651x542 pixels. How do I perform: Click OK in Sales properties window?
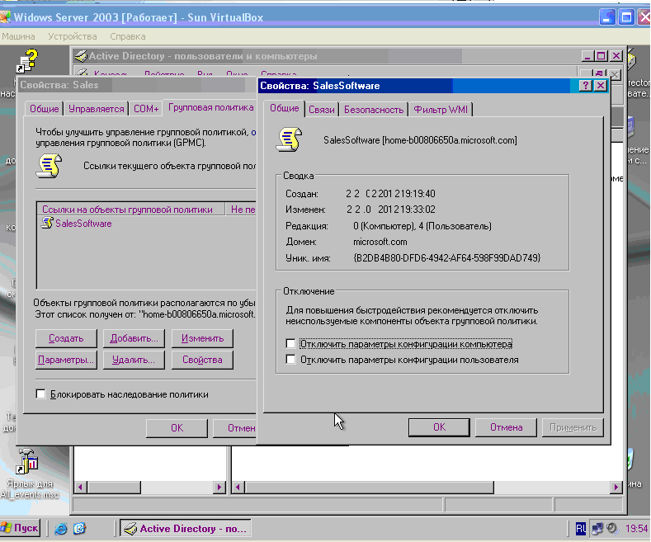(177, 428)
